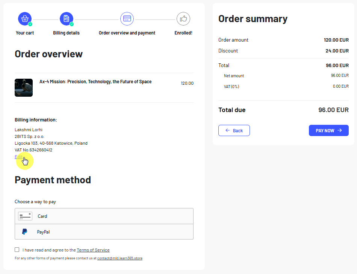Click the Edit billing information link

click(19, 157)
